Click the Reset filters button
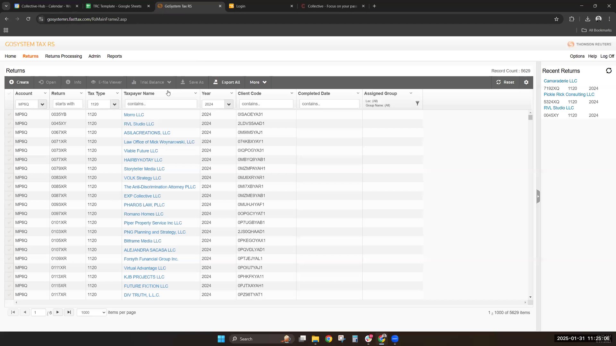Screen dimensions: 616x346 click(x=505, y=82)
